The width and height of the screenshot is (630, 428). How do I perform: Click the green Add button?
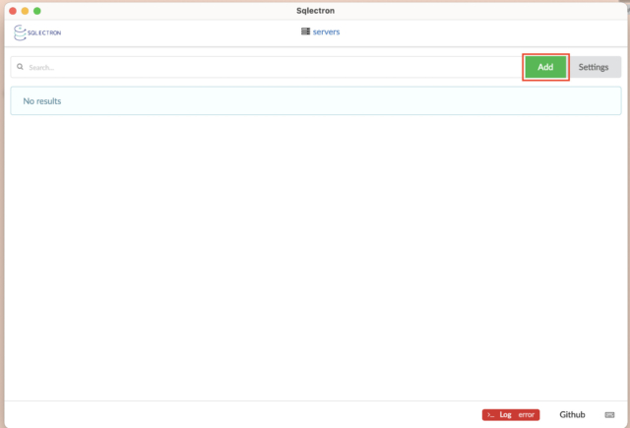pos(545,67)
